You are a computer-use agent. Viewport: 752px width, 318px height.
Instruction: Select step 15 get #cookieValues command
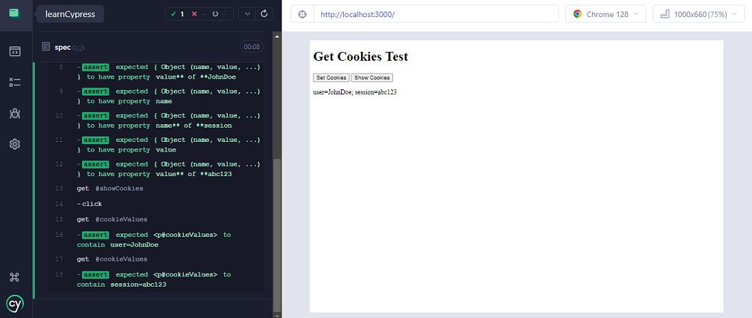click(156, 219)
